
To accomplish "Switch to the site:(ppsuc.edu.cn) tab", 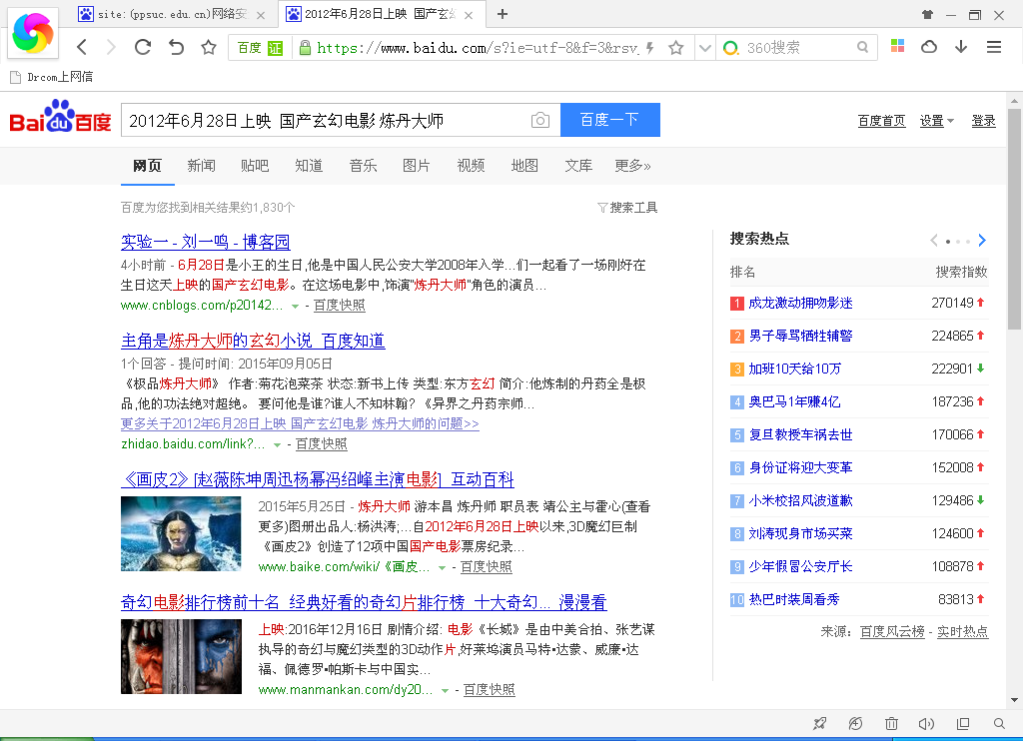I will click(172, 14).
